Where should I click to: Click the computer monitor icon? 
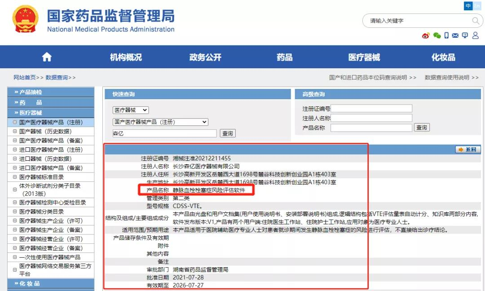[465, 36]
